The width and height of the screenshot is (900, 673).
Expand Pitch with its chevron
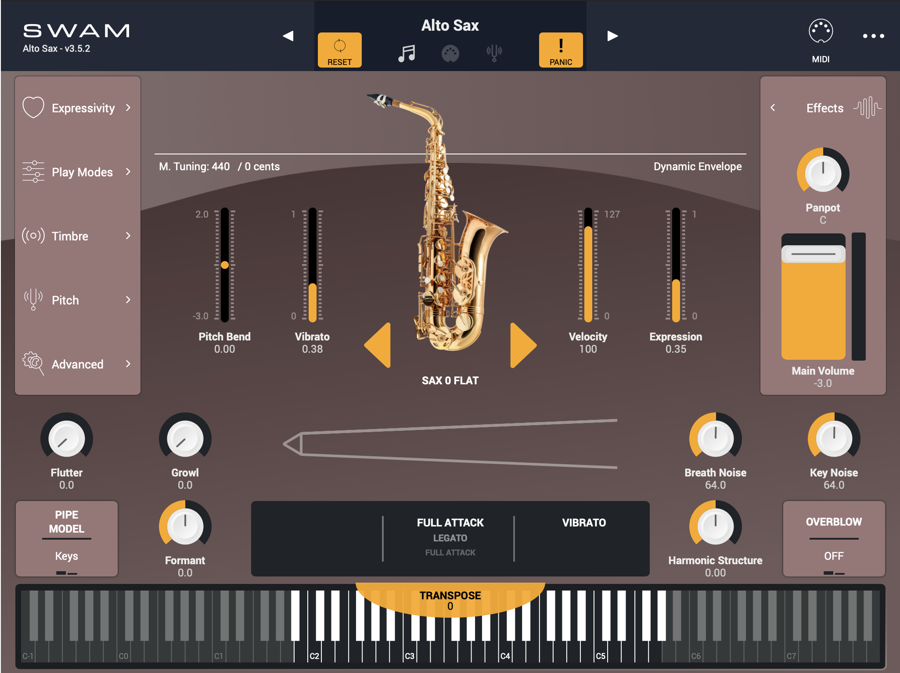(128, 300)
